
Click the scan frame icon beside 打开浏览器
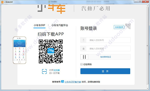pyautogui.click(x=44, y=72)
